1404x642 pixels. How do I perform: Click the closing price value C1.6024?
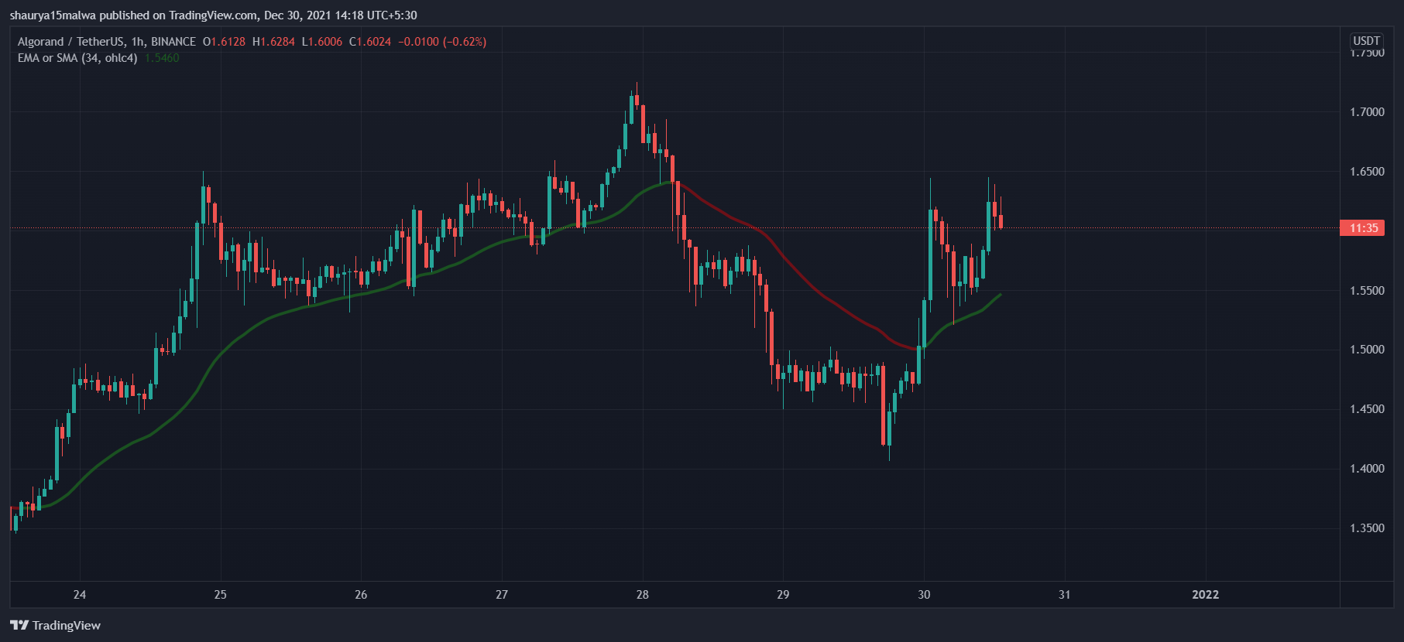(x=370, y=42)
